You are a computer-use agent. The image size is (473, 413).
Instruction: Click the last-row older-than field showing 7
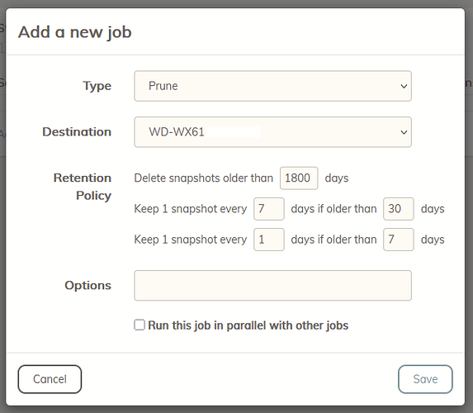pyautogui.click(x=398, y=240)
